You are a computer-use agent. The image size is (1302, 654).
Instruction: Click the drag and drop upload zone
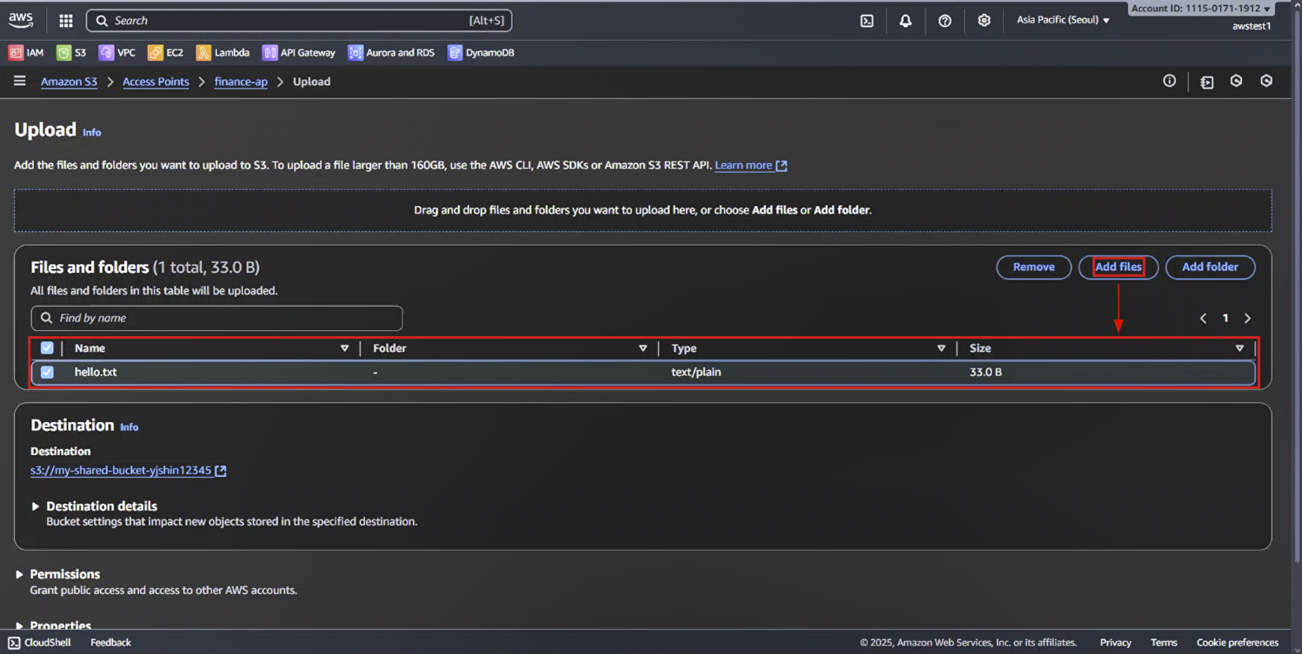(x=642, y=210)
